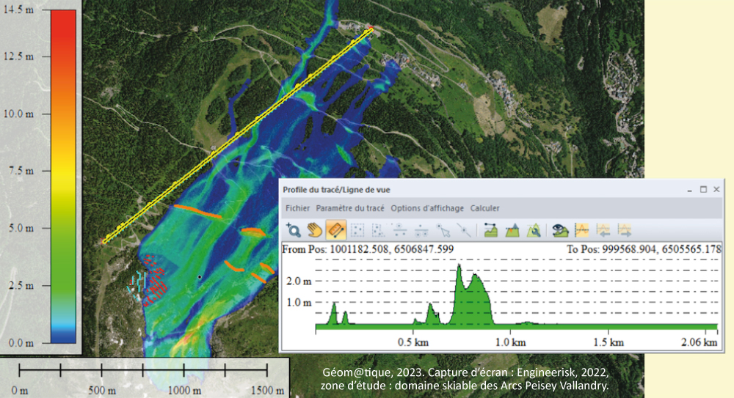Select the zoom magnifier tool in profile toolbar
The width and height of the screenshot is (734, 398).
coord(293,230)
